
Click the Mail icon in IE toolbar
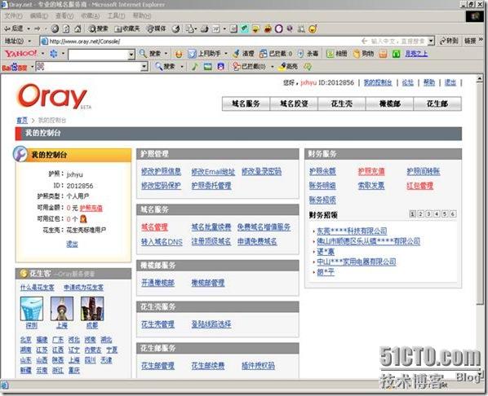tap(189, 29)
